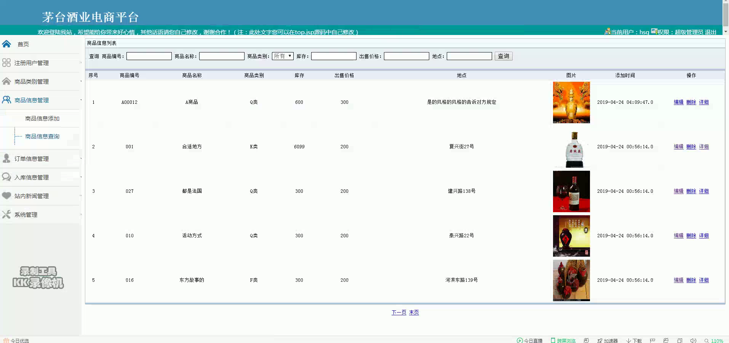Click IE browser mode icon
The height and width of the screenshot is (343, 729).
666,340
